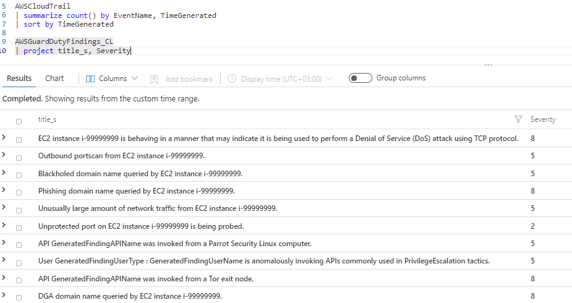Select the Outbound portscan row checkbox
Image resolution: width=572 pixels, height=303 pixels.
19,157
